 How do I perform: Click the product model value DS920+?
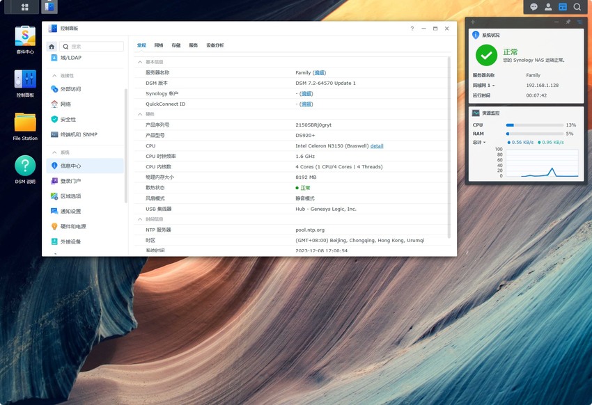click(305, 136)
